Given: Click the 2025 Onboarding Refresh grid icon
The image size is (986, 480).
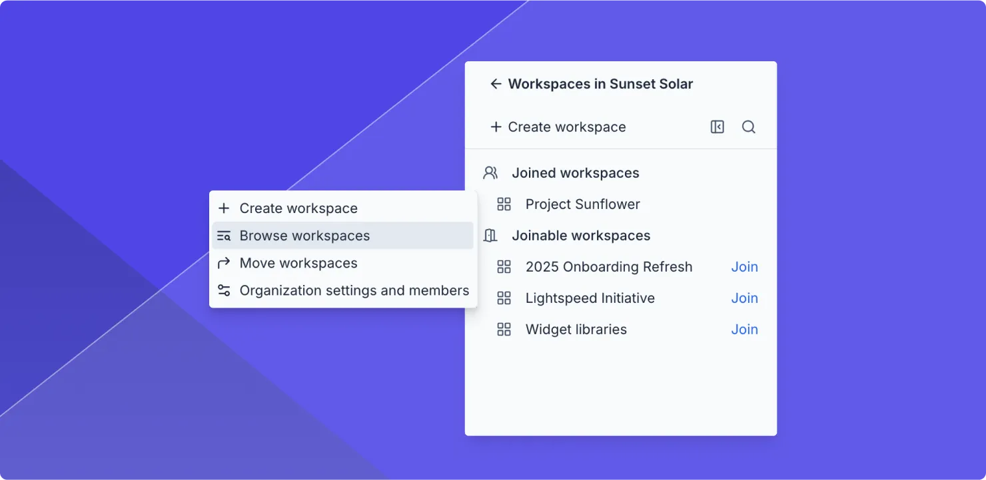Looking at the screenshot, I should tap(504, 267).
